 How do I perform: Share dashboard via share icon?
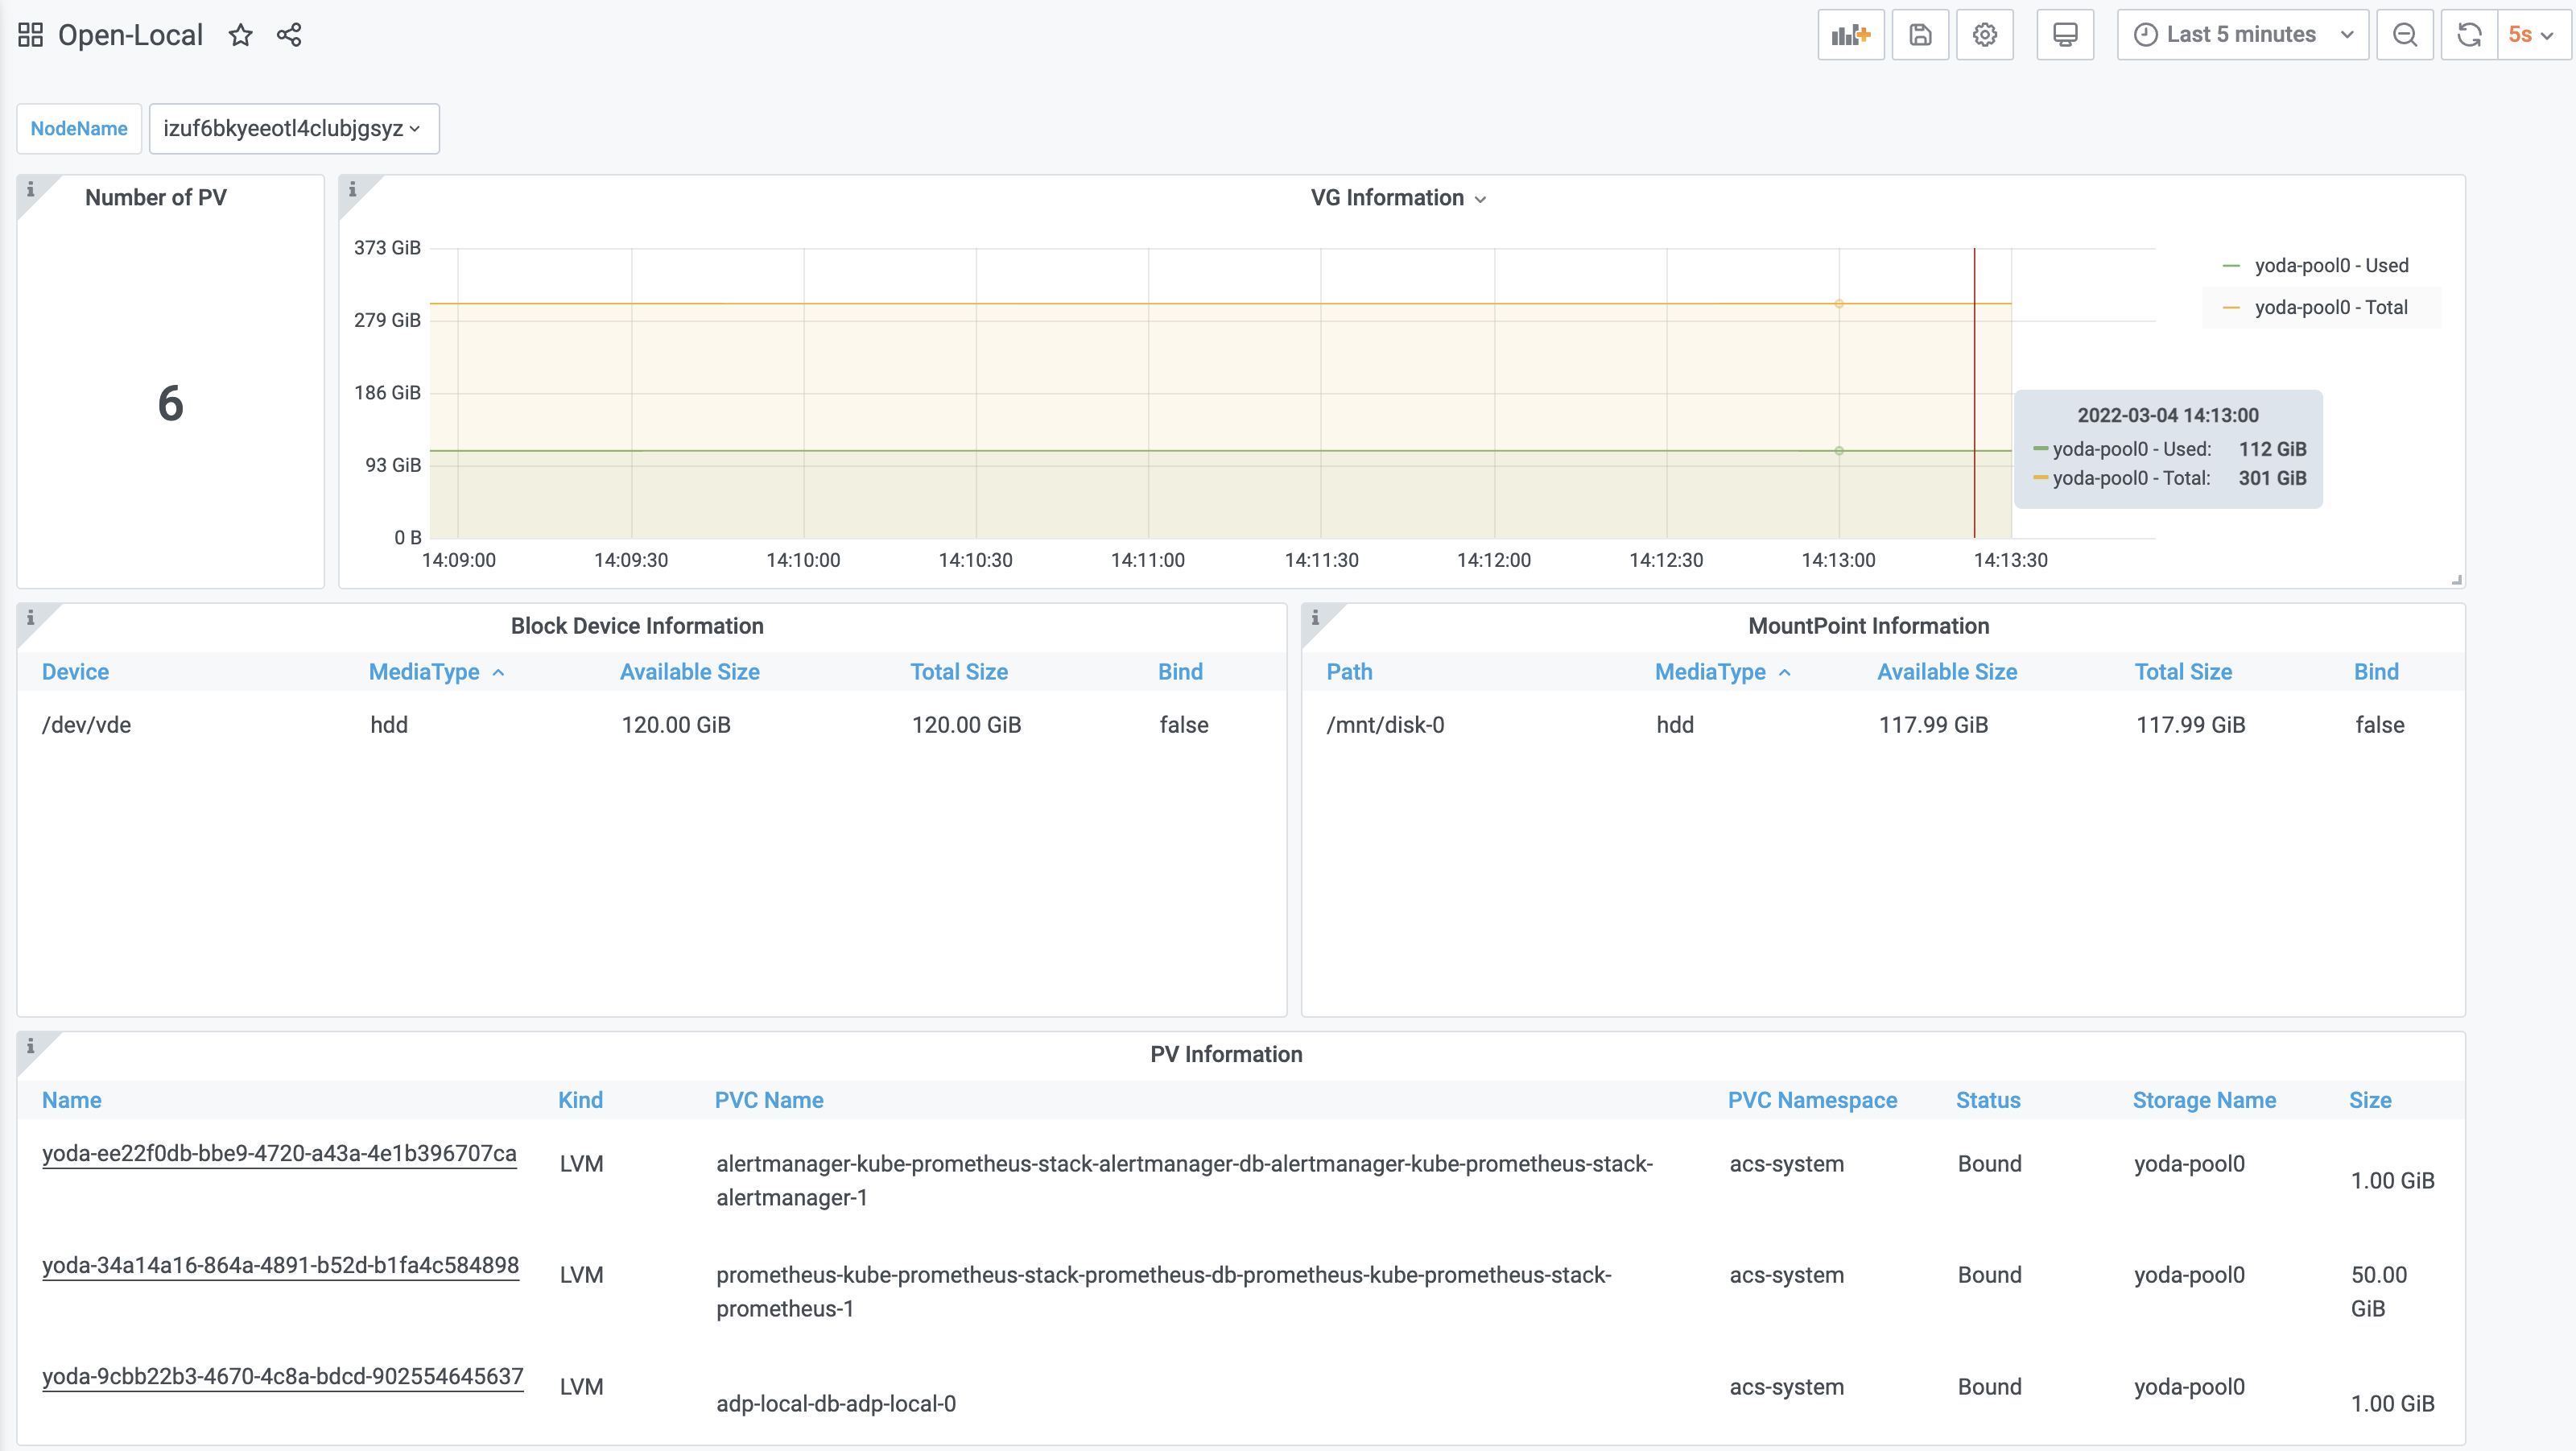point(289,35)
